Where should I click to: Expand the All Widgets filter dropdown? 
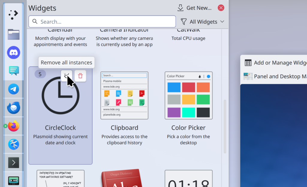[x=202, y=22]
